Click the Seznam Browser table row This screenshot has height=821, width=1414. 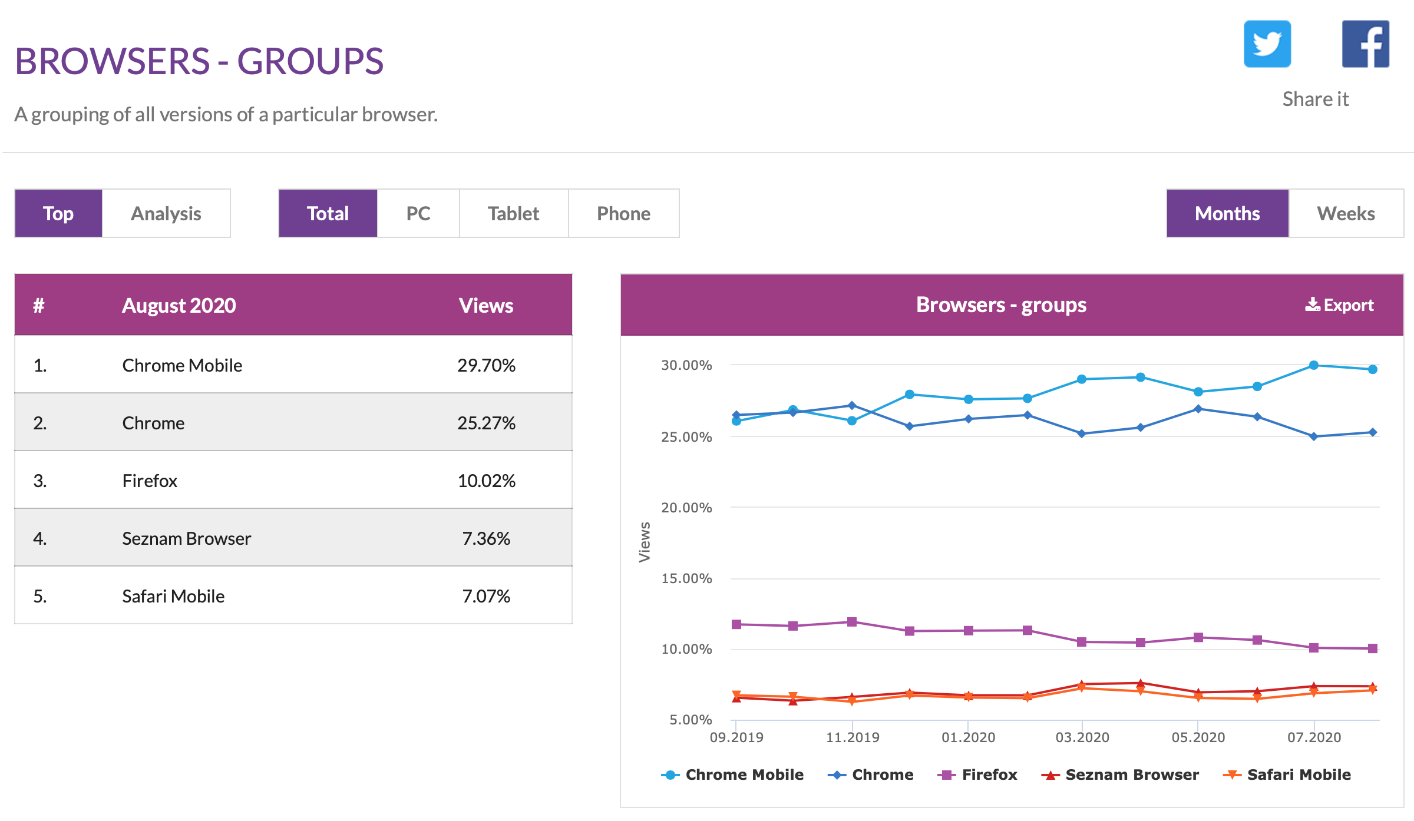(x=293, y=538)
